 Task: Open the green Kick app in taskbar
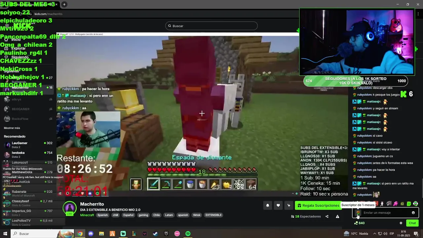123,234
